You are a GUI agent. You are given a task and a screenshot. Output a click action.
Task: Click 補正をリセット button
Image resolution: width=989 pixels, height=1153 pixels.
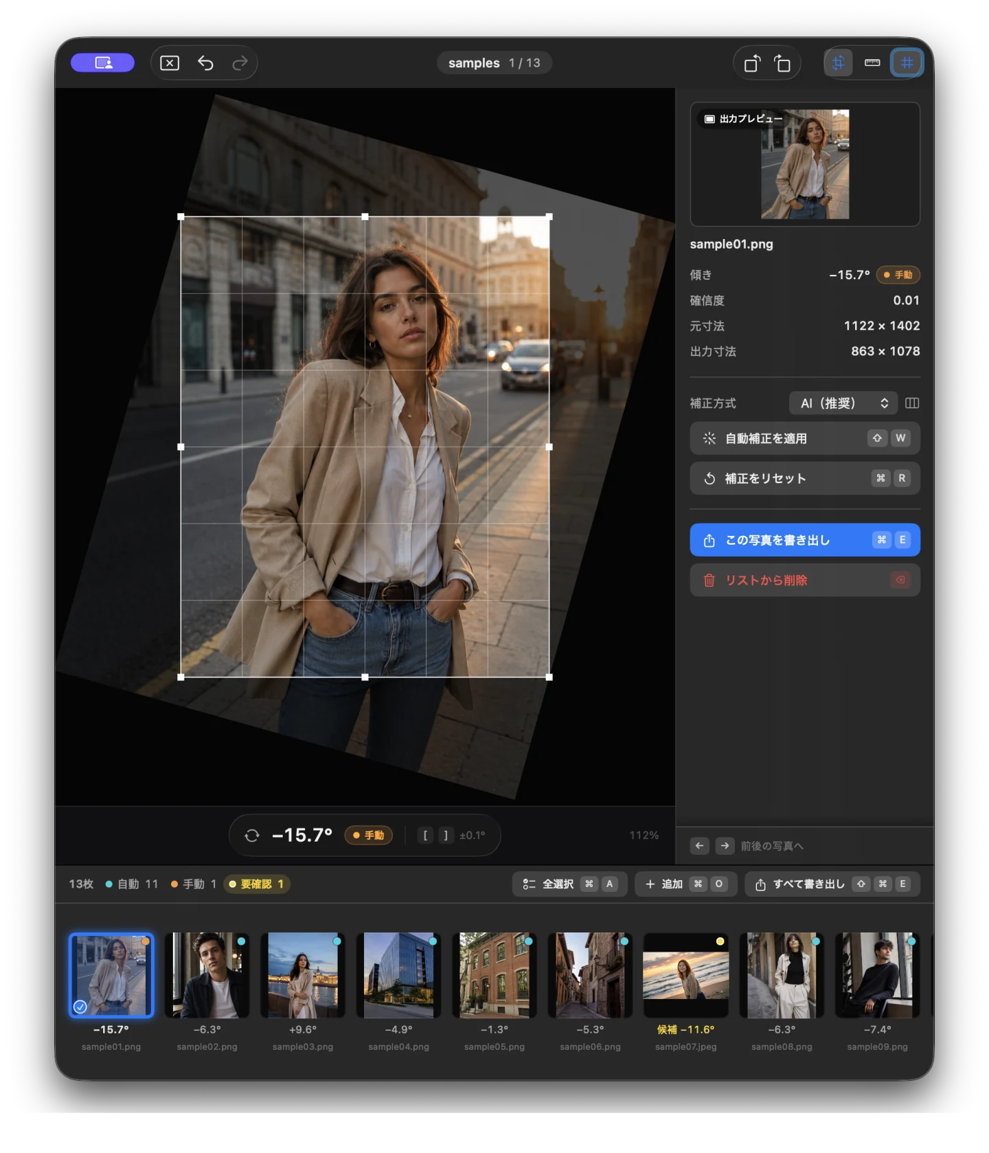(x=805, y=478)
